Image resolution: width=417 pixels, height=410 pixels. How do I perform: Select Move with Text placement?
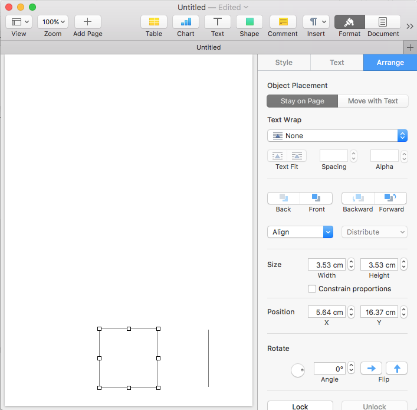[x=373, y=101]
